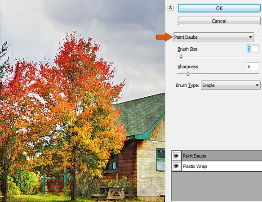Hide the Paint Daubs effect layer
The image size is (262, 202).
176,156
